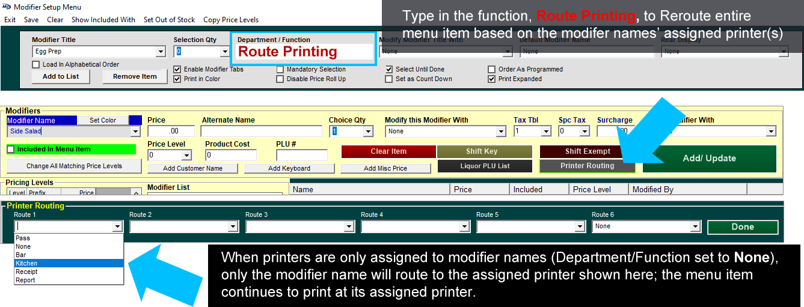
Task: Click the Add to List button
Action: pos(61,76)
